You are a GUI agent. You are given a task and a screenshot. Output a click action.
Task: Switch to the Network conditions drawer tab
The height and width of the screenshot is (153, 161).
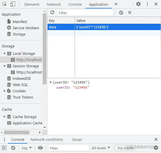tap(47, 140)
